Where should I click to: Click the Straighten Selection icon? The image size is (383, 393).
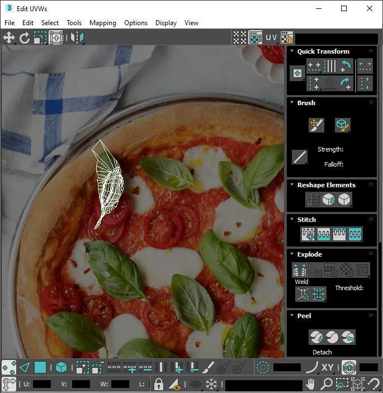(313, 200)
